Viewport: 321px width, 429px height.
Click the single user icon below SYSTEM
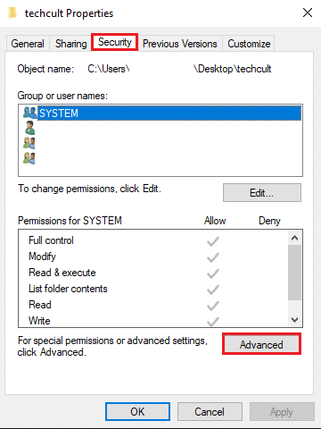(29, 128)
